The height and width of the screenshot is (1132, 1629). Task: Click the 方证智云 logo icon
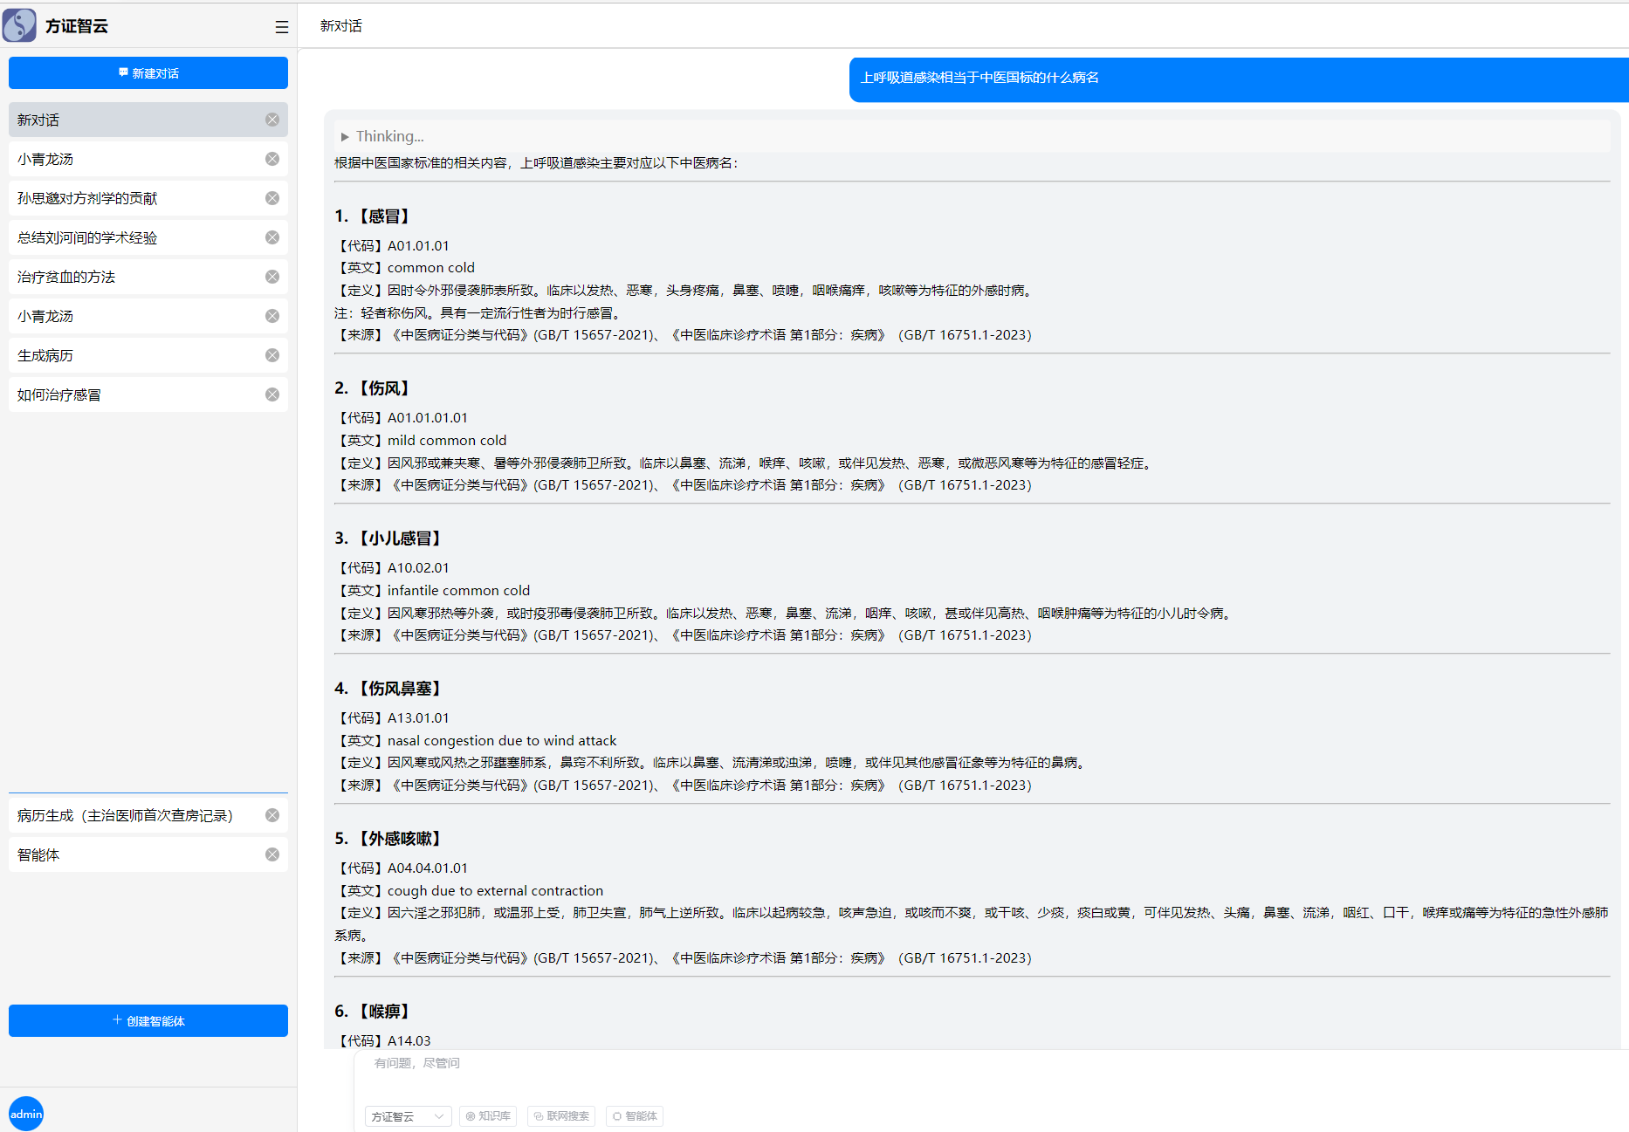19,25
